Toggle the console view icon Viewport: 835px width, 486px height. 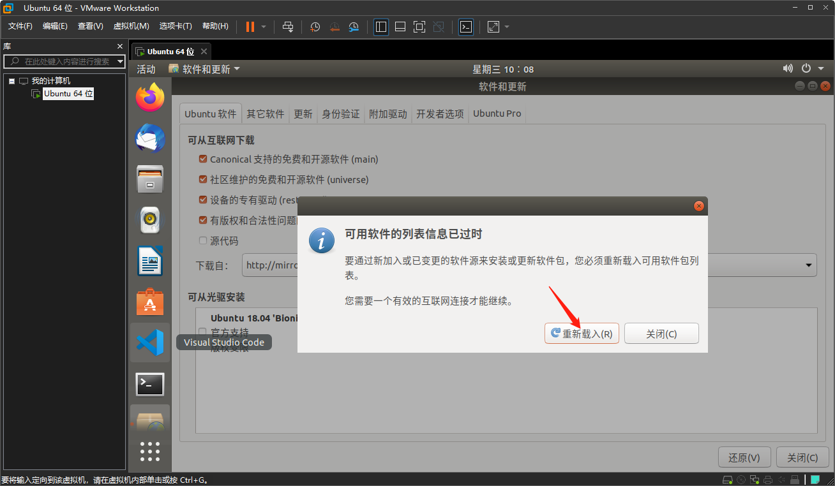(x=466, y=27)
